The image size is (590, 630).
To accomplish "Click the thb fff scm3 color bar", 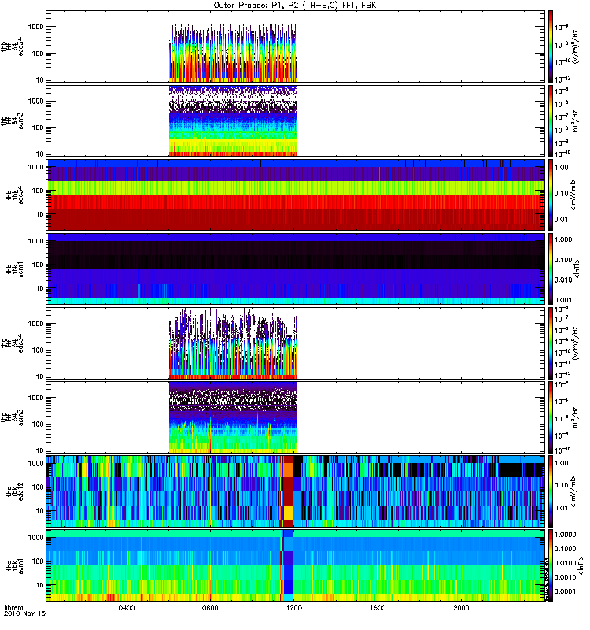I will [x=551, y=120].
